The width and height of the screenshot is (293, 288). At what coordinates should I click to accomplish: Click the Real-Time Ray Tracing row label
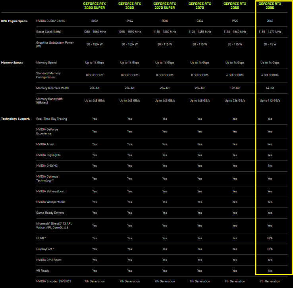[x=52, y=119]
